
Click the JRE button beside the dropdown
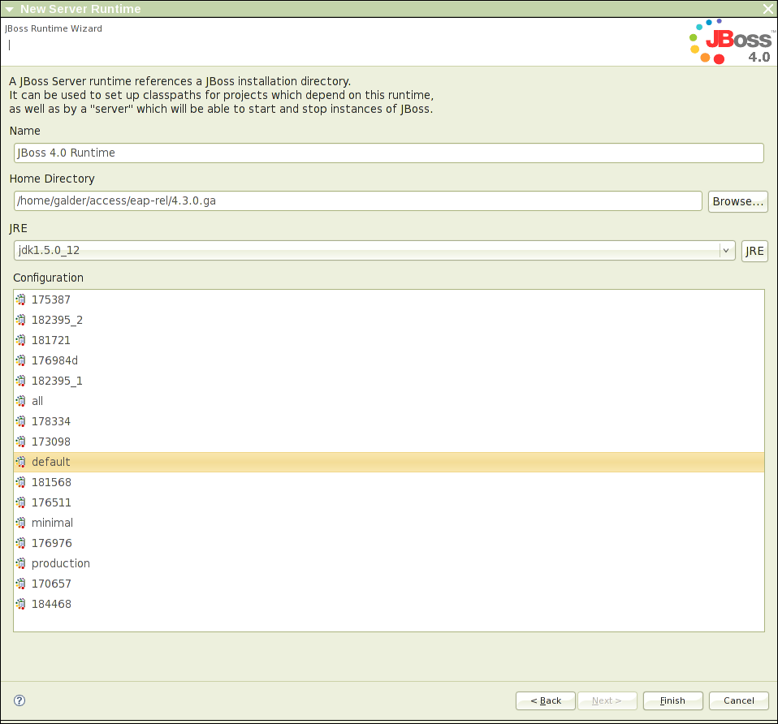[754, 251]
